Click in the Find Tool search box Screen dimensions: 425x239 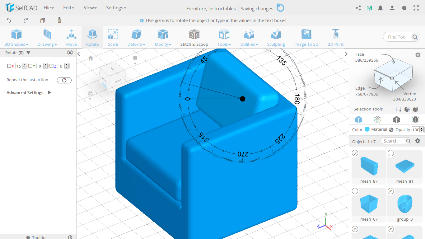pyautogui.click(x=397, y=37)
